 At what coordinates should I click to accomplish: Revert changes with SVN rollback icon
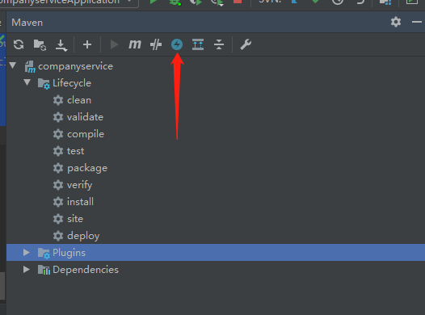(360, 2)
